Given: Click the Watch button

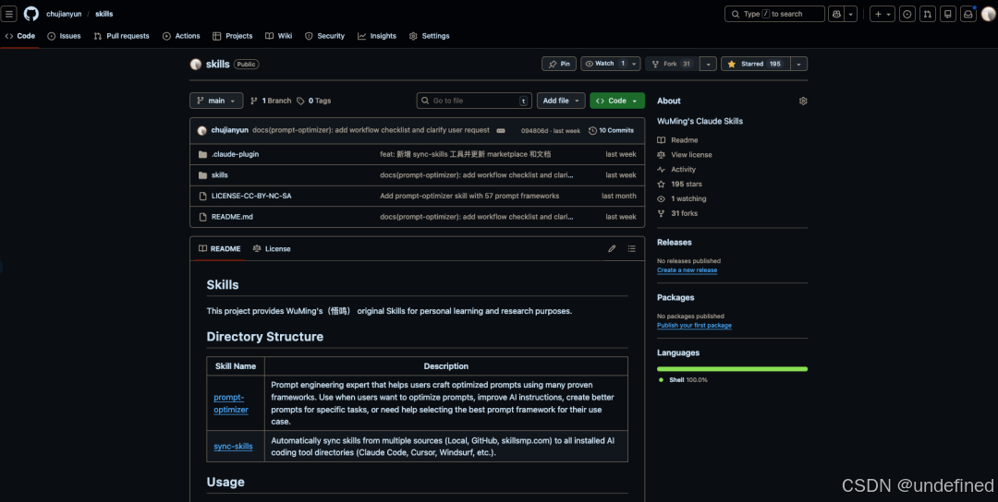Looking at the screenshot, I should [604, 65].
